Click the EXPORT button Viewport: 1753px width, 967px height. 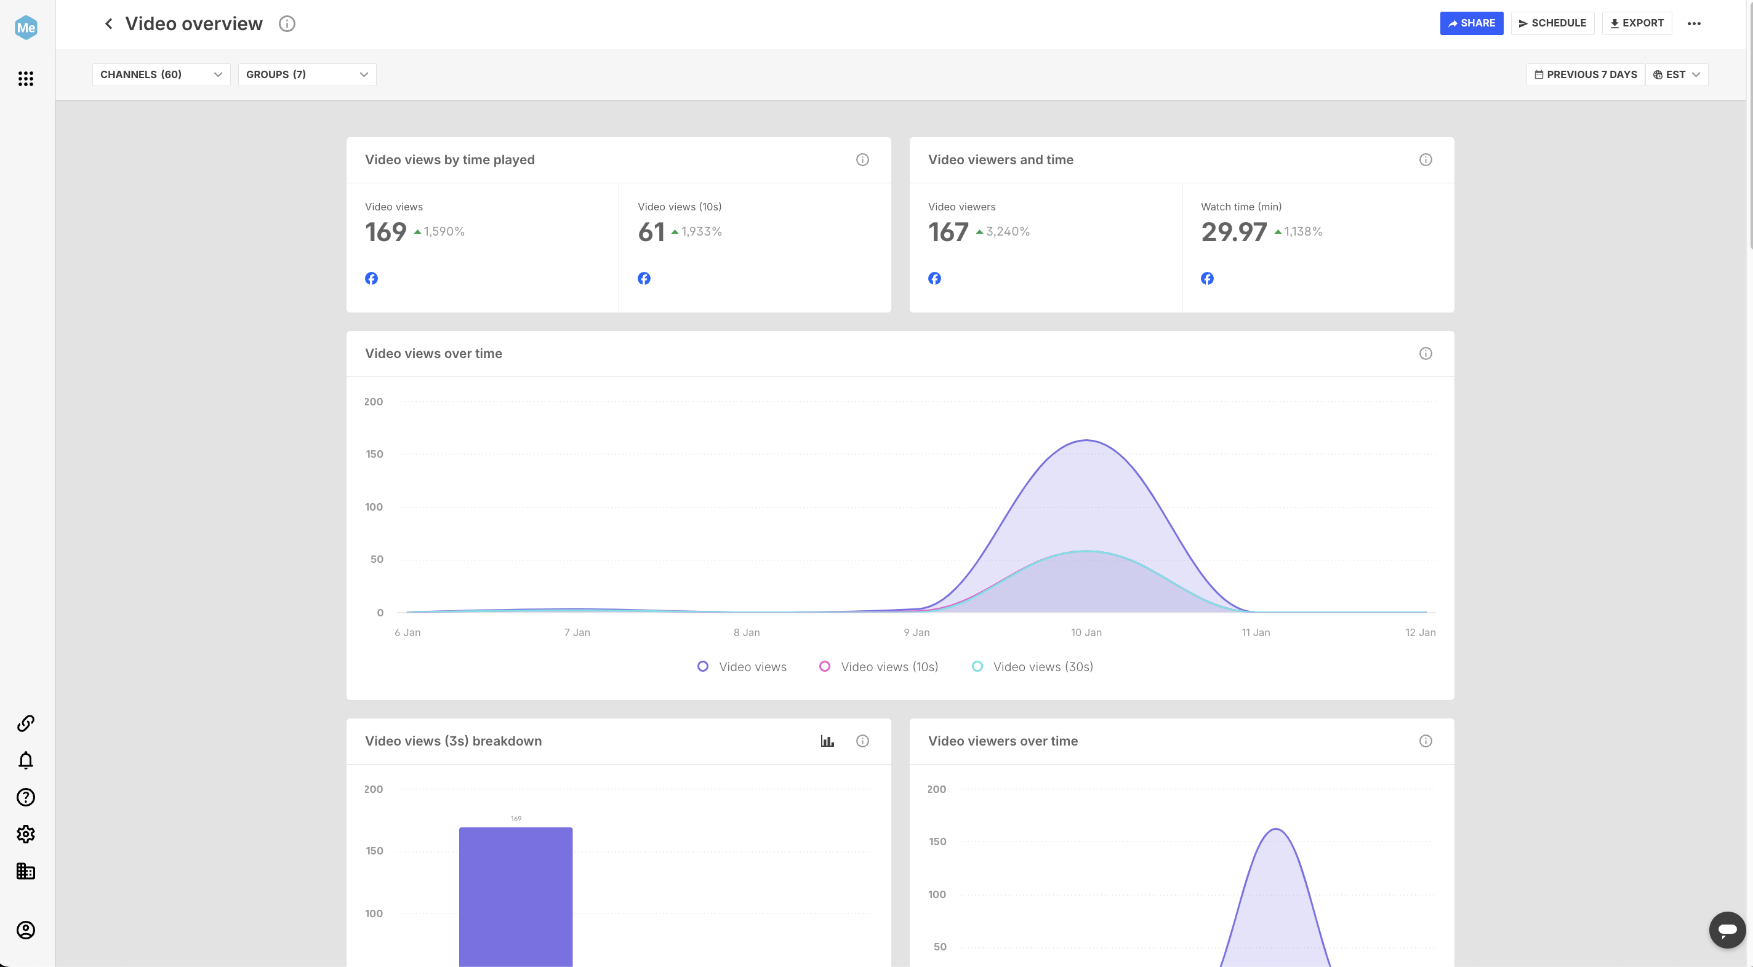tap(1637, 23)
